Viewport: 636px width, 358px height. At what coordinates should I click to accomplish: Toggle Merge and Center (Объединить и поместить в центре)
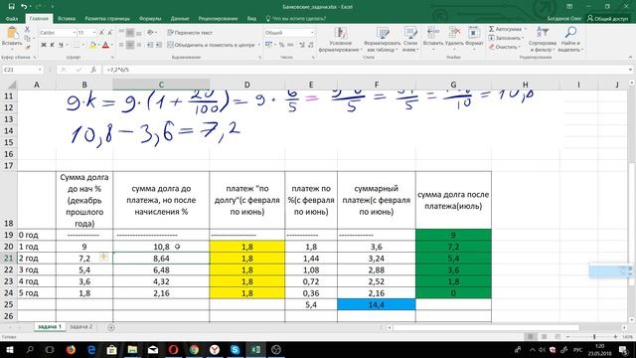pos(211,45)
